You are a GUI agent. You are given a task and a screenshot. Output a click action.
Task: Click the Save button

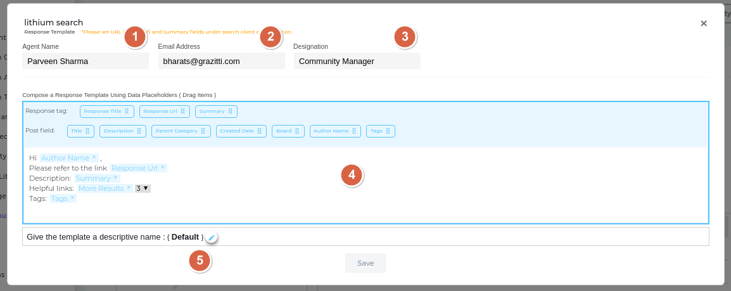pos(365,263)
